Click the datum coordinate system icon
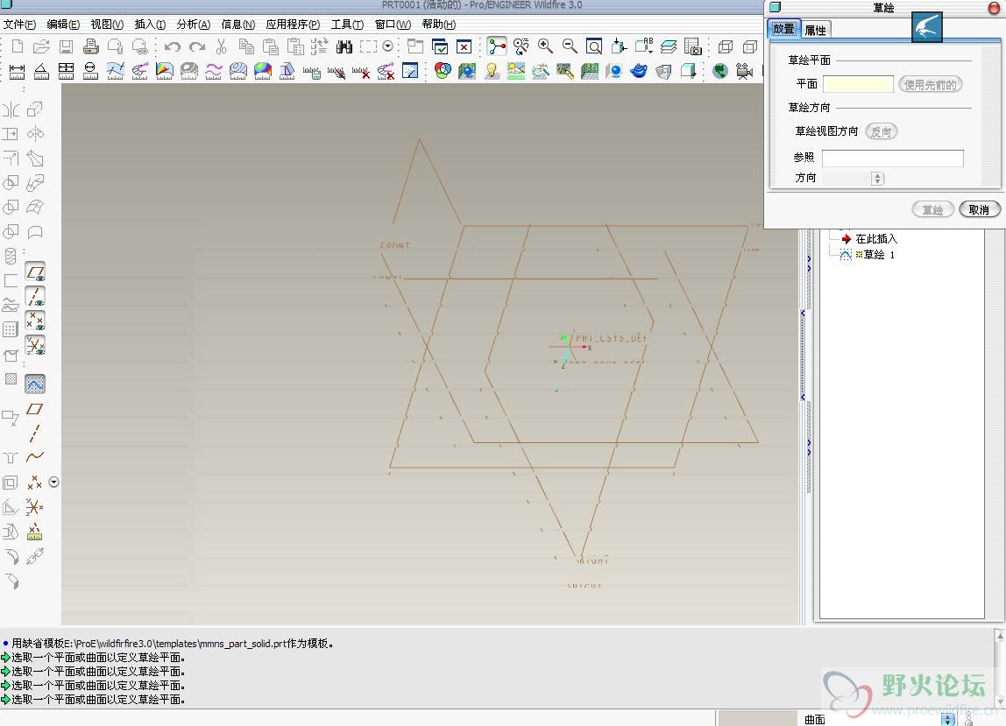1006x726 pixels. pyautogui.click(x=35, y=507)
